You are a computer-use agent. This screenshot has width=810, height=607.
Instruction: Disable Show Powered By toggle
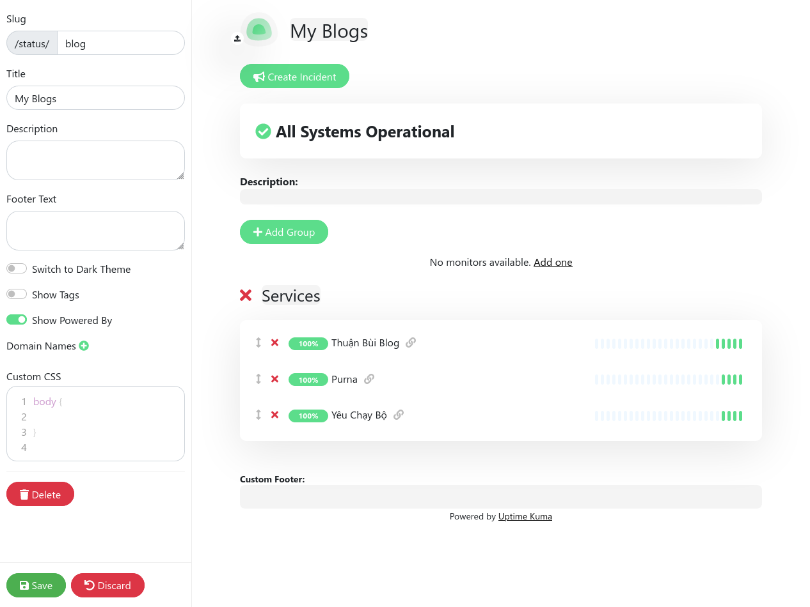pos(17,320)
